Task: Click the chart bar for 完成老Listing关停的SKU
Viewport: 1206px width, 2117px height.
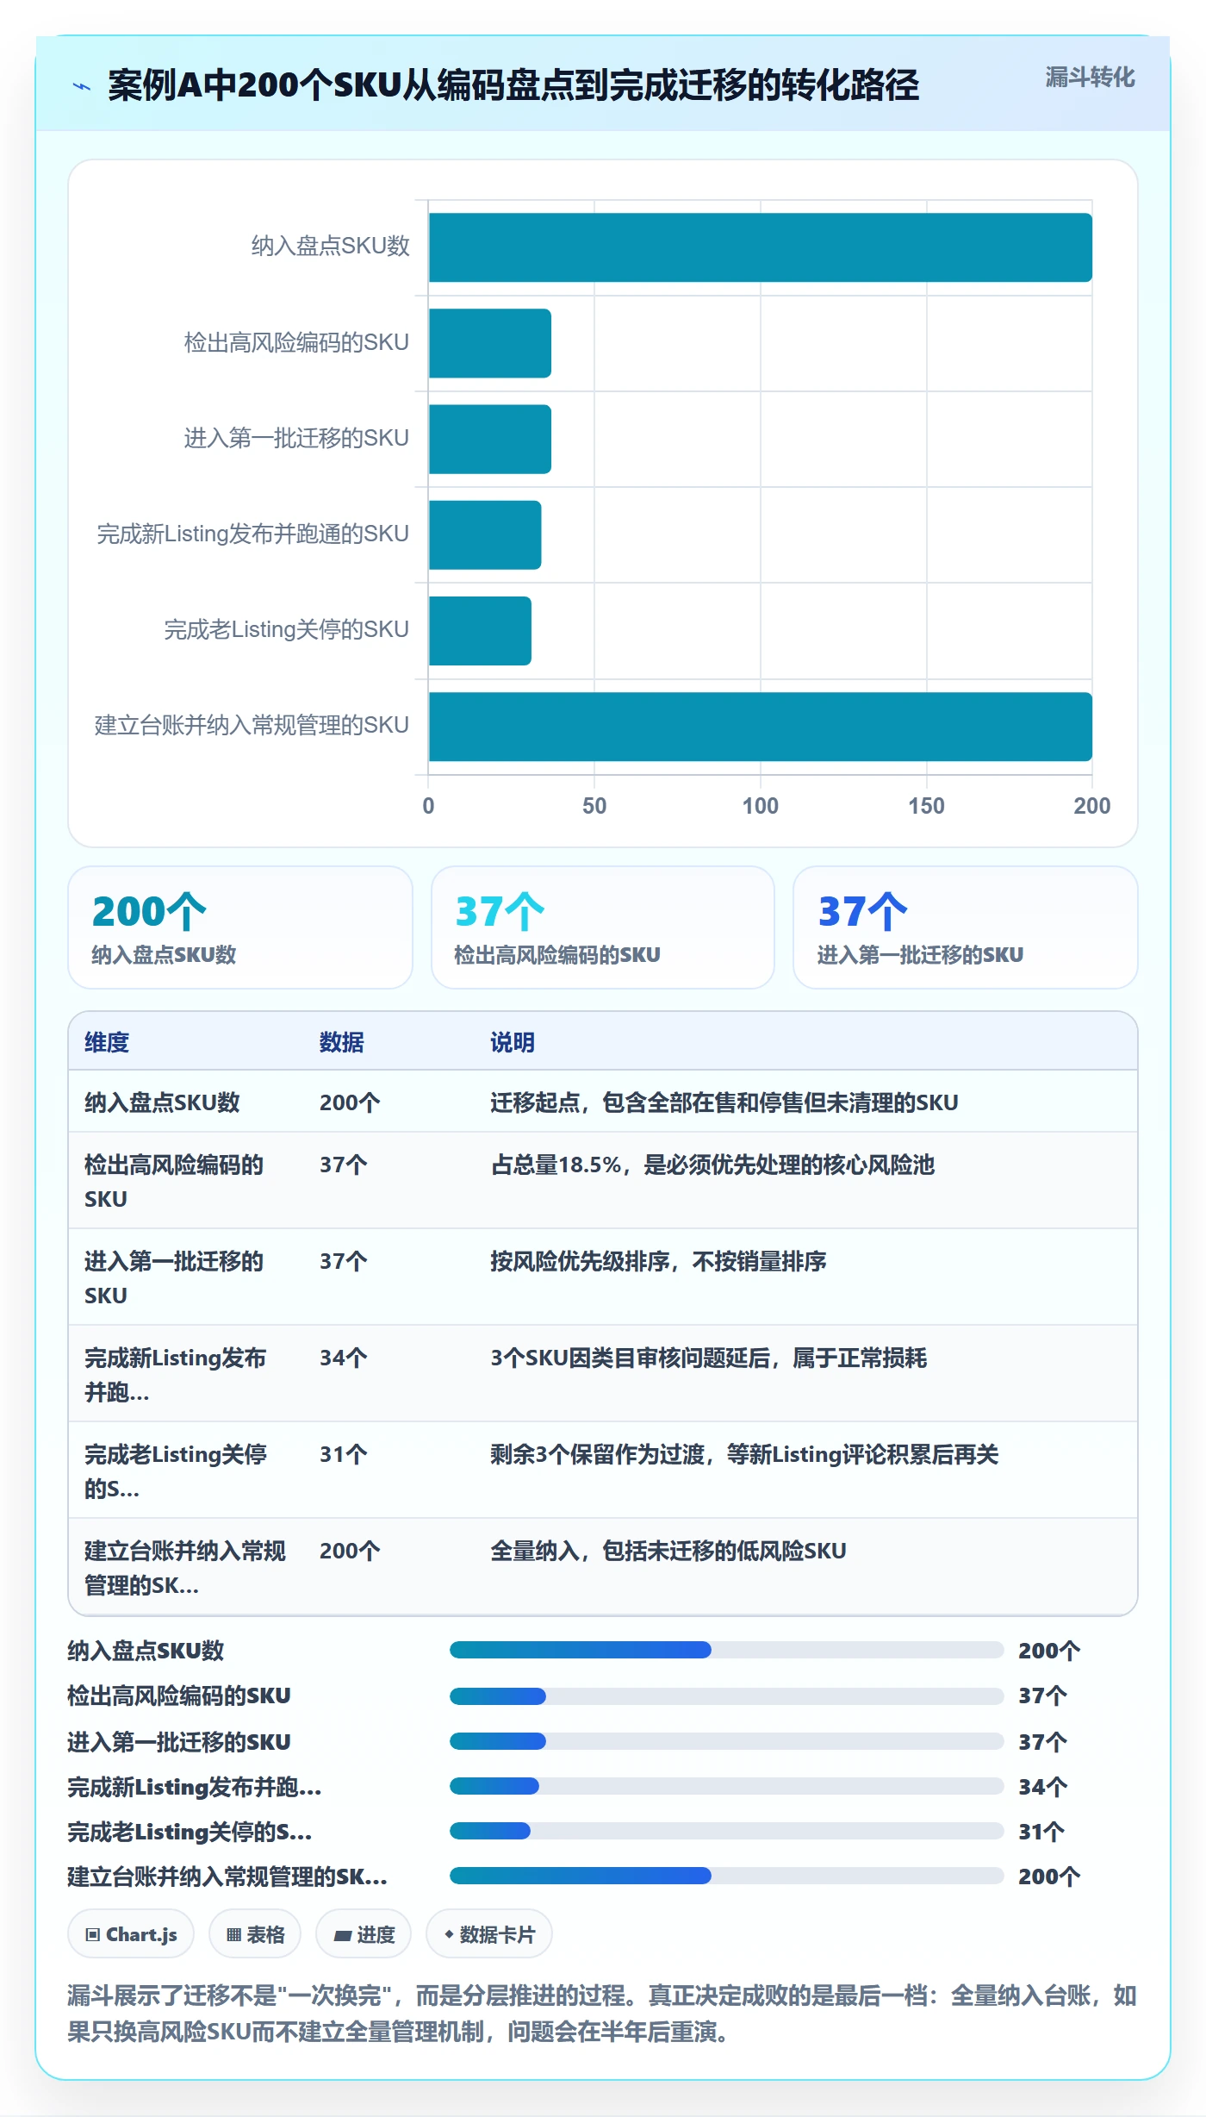Action: tap(480, 630)
